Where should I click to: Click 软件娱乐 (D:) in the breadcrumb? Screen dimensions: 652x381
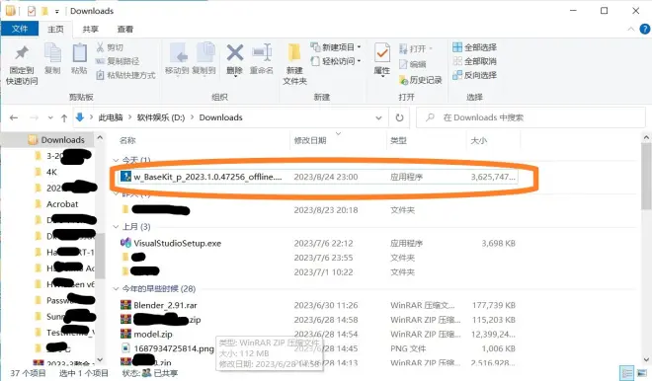pyautogui.click(x=160, y=117)
